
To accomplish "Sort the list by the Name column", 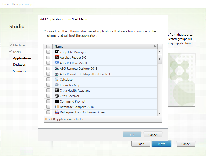I will [x=105, y=47].
